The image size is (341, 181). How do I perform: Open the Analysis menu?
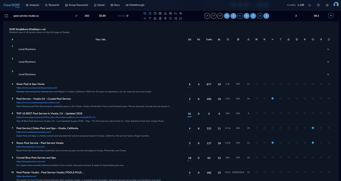point(32,5)
